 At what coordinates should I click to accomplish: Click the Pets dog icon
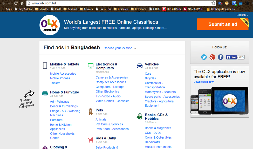(91, 112)
